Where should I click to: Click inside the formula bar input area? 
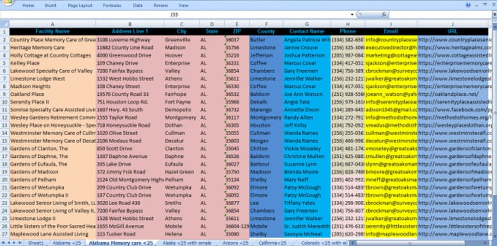tap(440, 15)
